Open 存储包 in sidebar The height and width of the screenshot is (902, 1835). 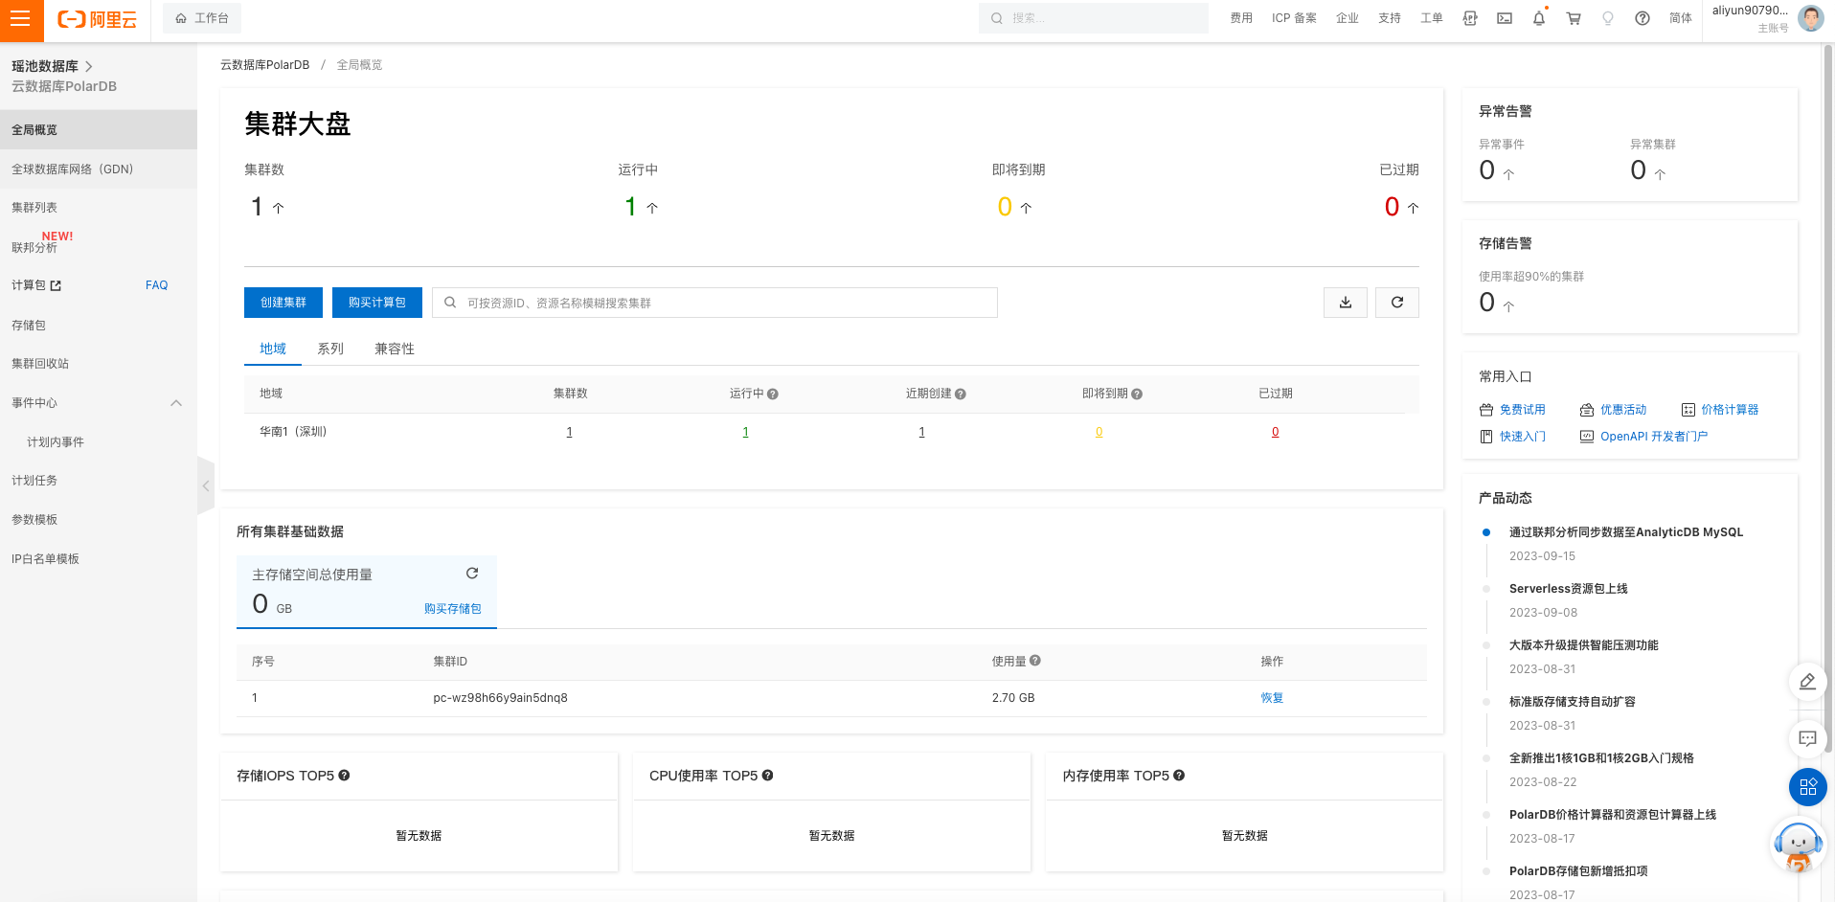[29, 326]
